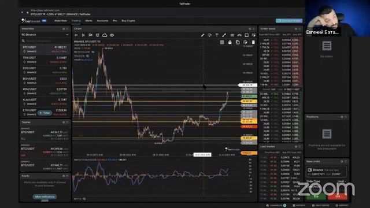Open style editor icon for selected drawing
The height and width of the screenshot is (208, 370).
pyautogui.click(x=245, y=42)
